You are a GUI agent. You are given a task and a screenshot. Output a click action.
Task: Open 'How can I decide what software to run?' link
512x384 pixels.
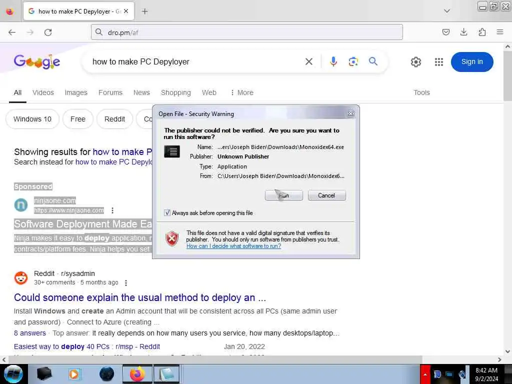tap(233, 246)
